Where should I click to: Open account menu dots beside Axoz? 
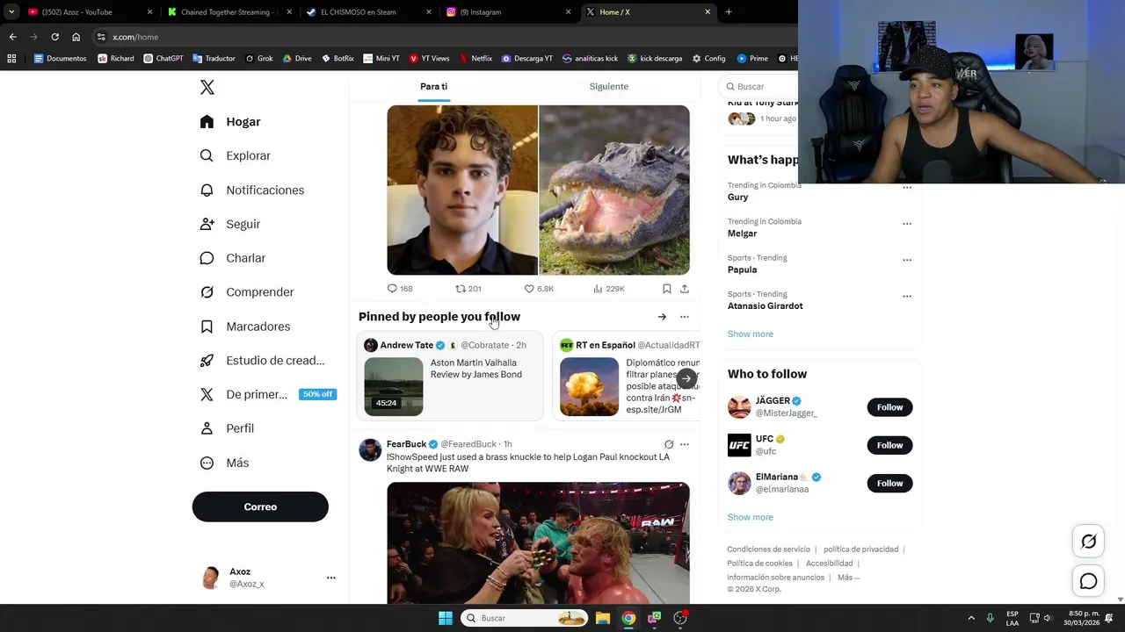330,578
